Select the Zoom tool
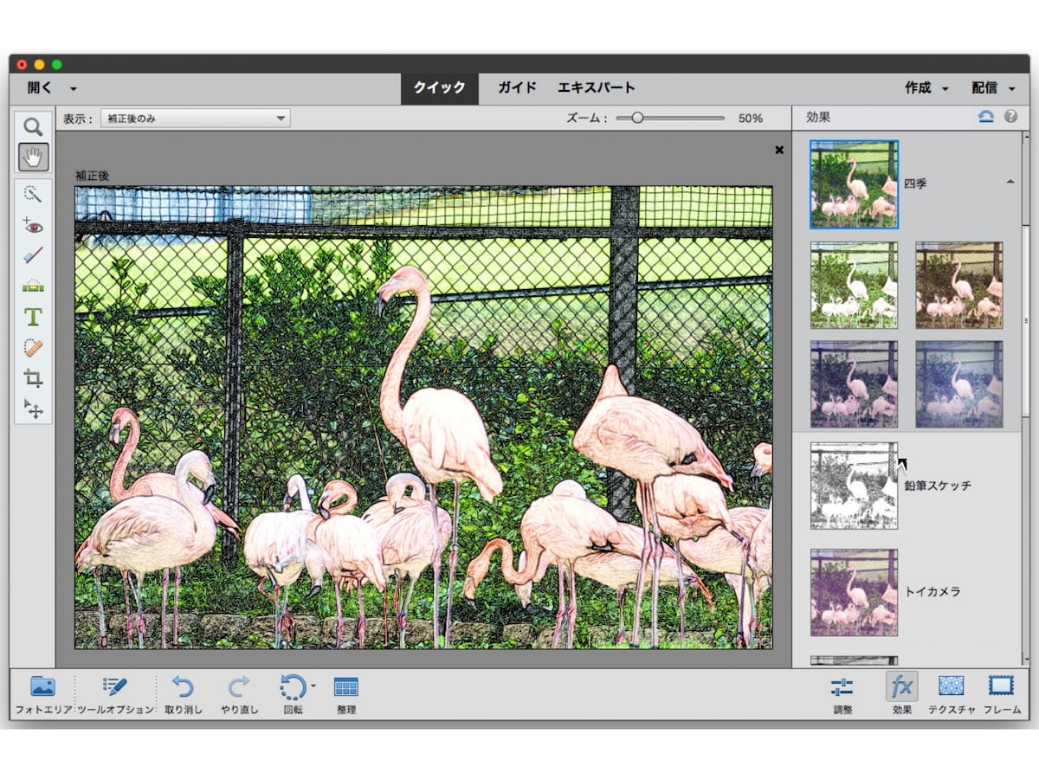 [x=33, y=127]
